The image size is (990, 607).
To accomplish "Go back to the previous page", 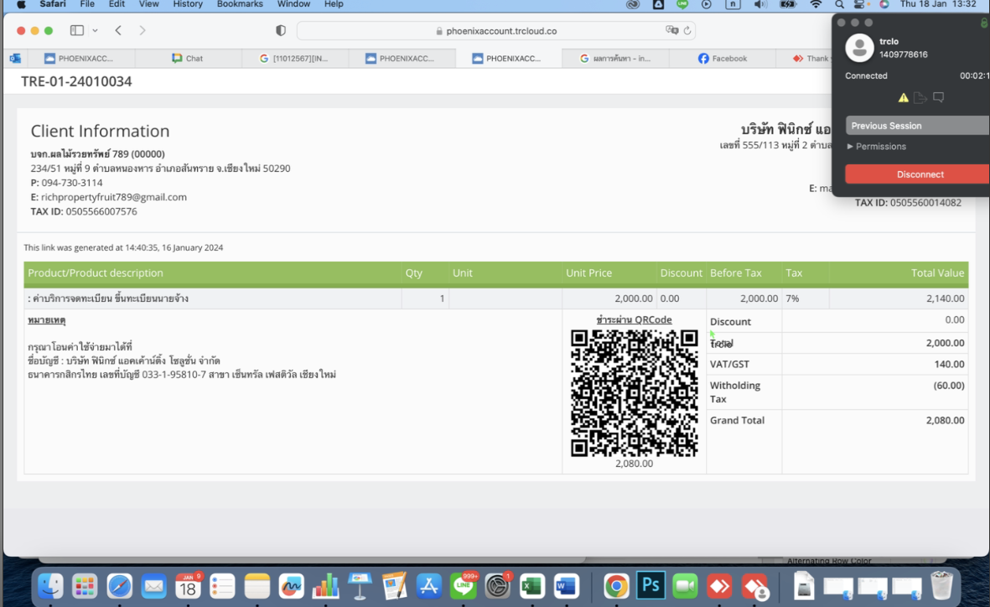I will [x=118, y=30].
